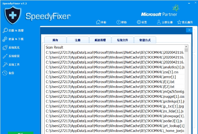Select the css[1].css result row
This screenshot has width=198, height=134.
(x=115, y=72)
